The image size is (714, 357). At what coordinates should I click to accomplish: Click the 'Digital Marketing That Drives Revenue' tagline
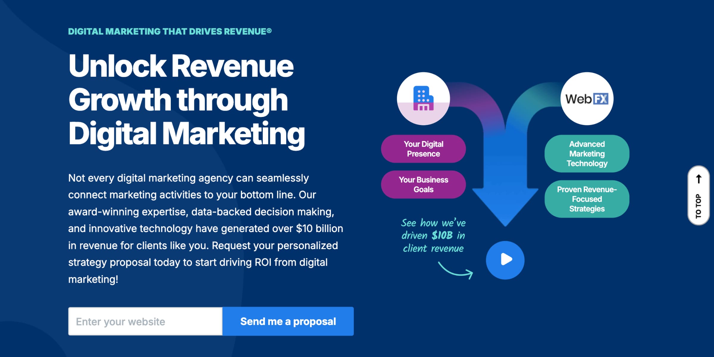point(170,32)
